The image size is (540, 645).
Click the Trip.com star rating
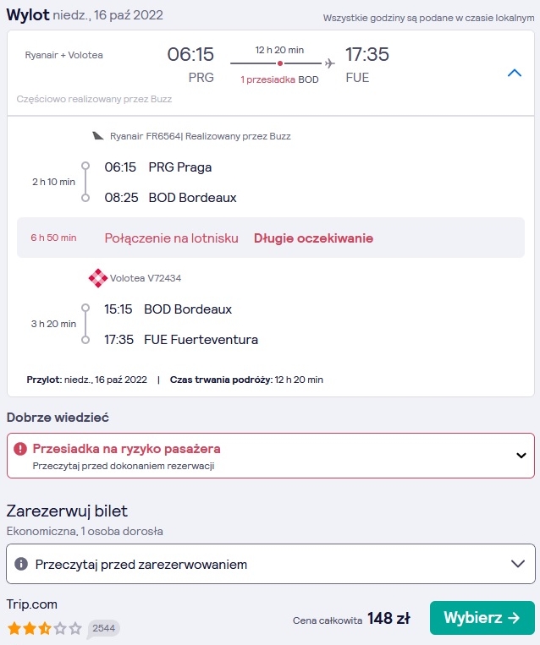click(x=45, y=628)
